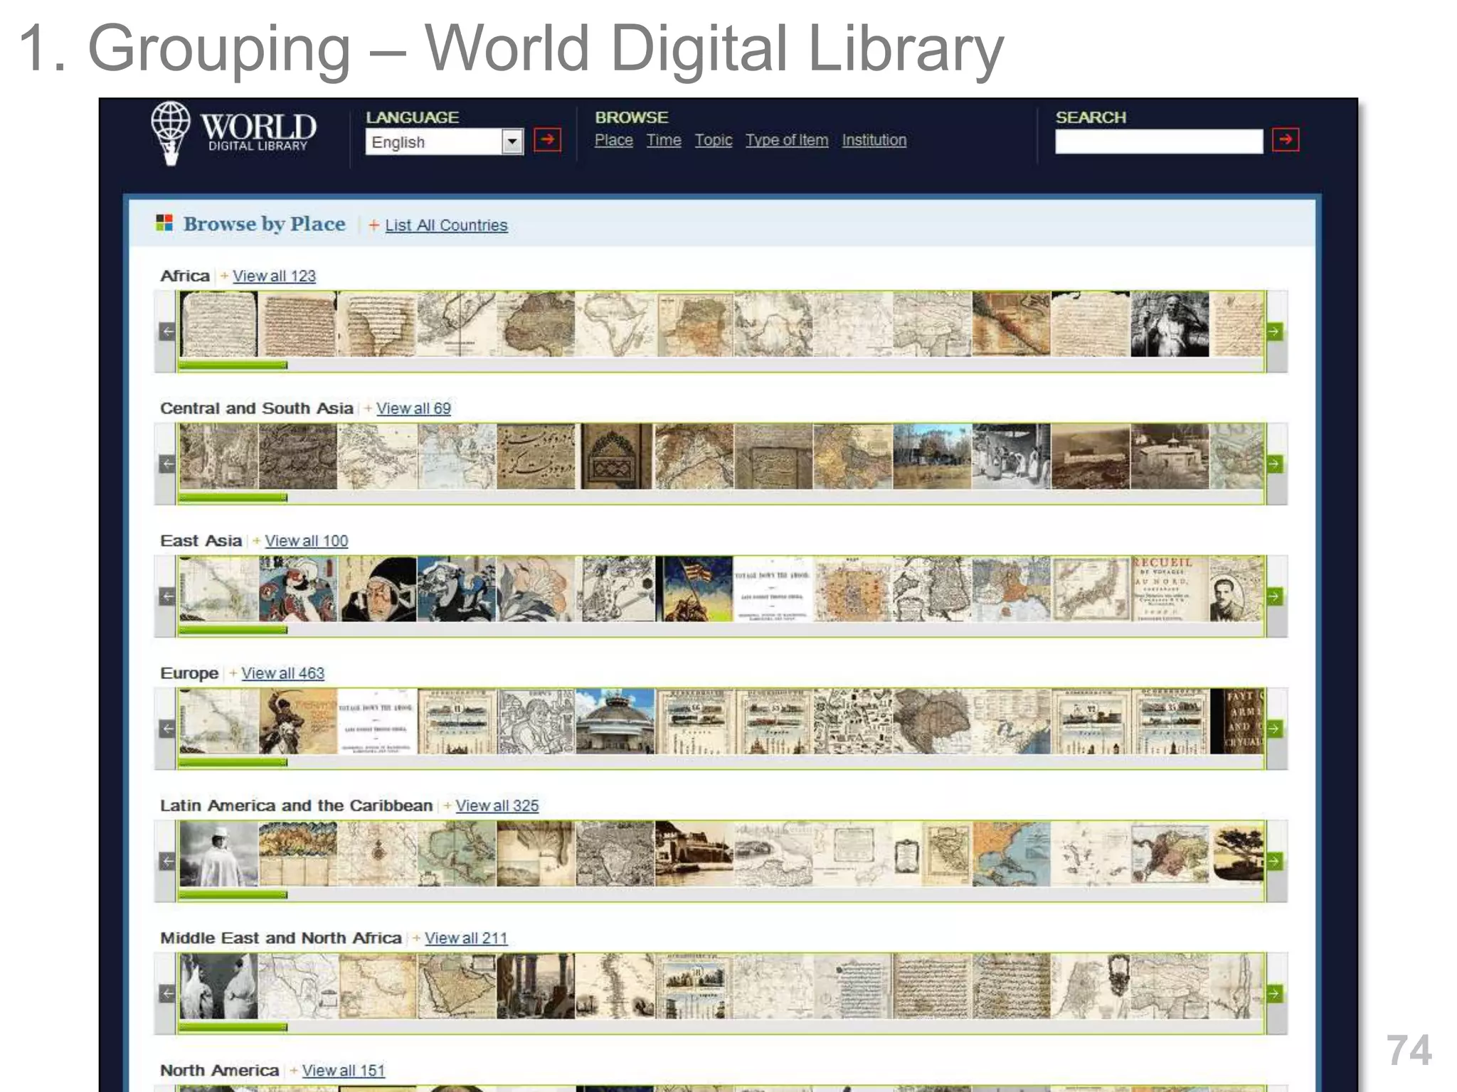The width and height of the screenshot is (1457, 1092).
Task: Click green right arrow of East Asia carousel
Action: pos(1274,596)
